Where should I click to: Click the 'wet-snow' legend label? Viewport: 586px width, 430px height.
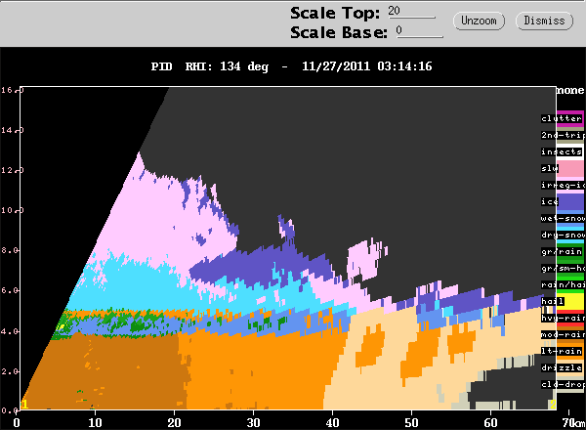tap(564, 218)
